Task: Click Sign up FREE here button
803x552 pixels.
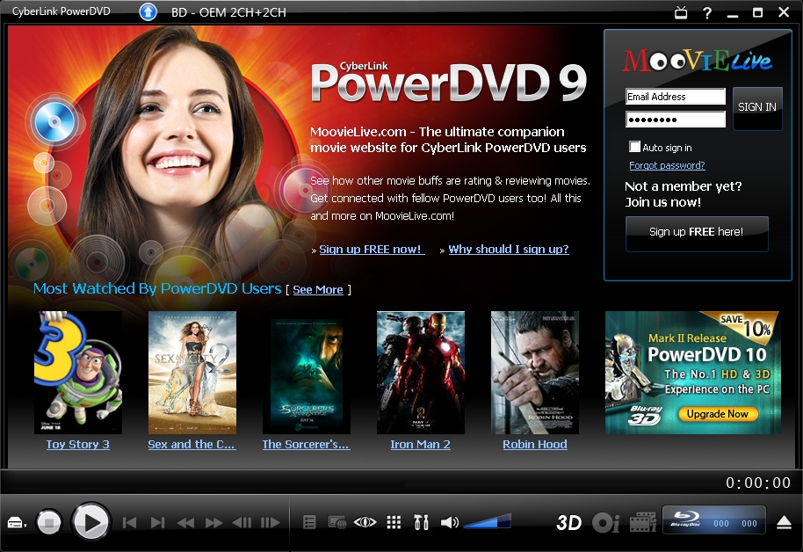Action: pos(697,233)
